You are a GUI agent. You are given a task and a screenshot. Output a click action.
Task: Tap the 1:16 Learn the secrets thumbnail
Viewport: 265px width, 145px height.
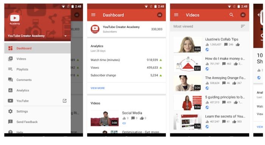(188, 122)
